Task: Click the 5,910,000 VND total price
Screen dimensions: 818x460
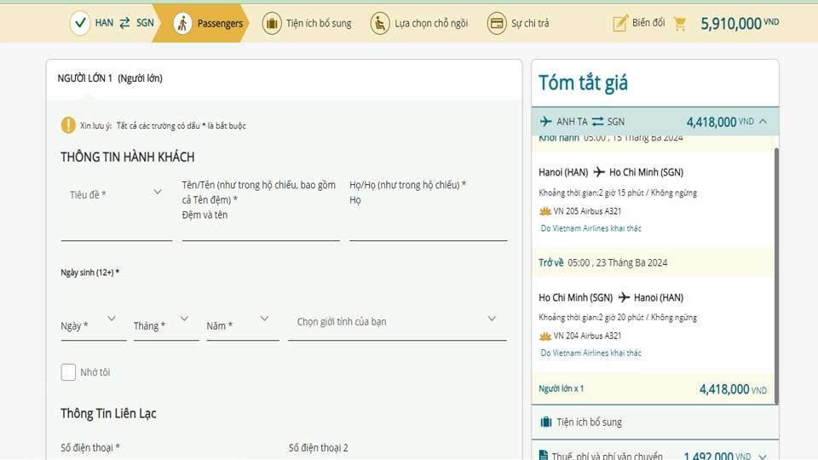Action: click(x=740, y=24)
